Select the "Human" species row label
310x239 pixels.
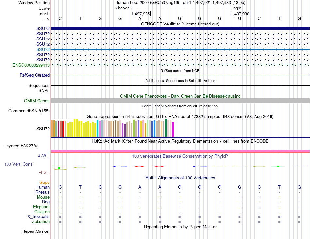pos(43,187)
